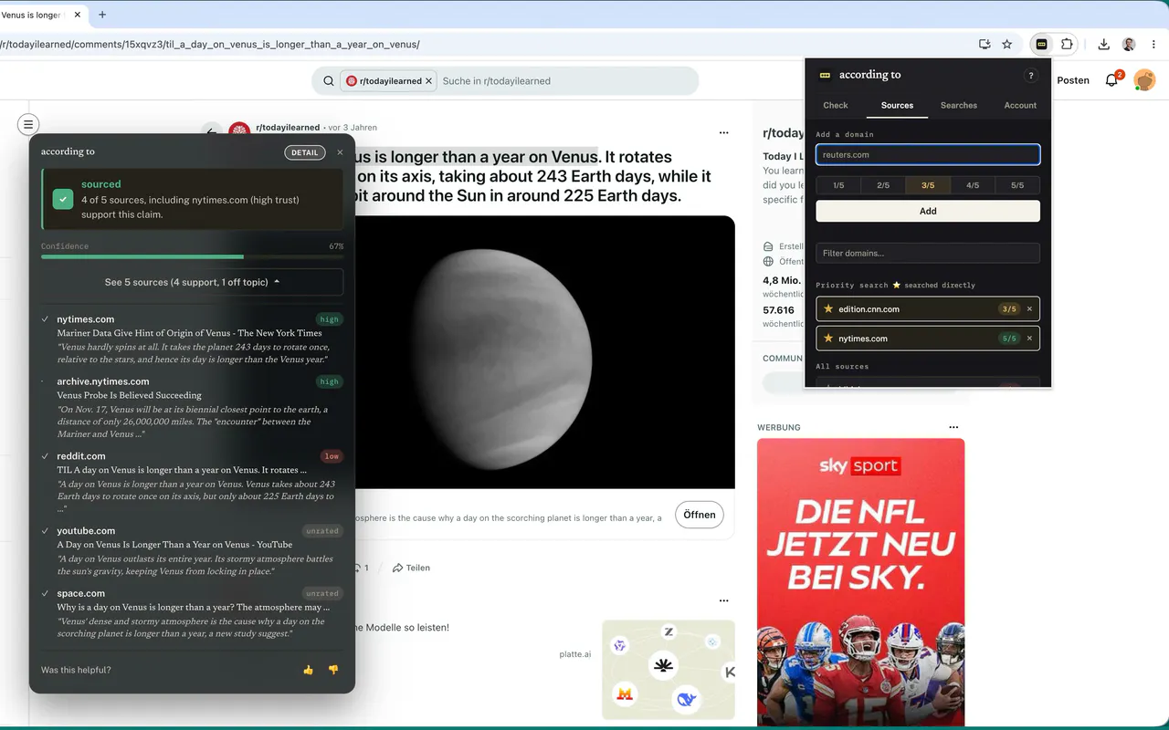Open the Reddit hamburger sidebar menu
Image resolution: width=1169 pixels, height=730 pixels.
pyautogui.click(x=28, y=124)
